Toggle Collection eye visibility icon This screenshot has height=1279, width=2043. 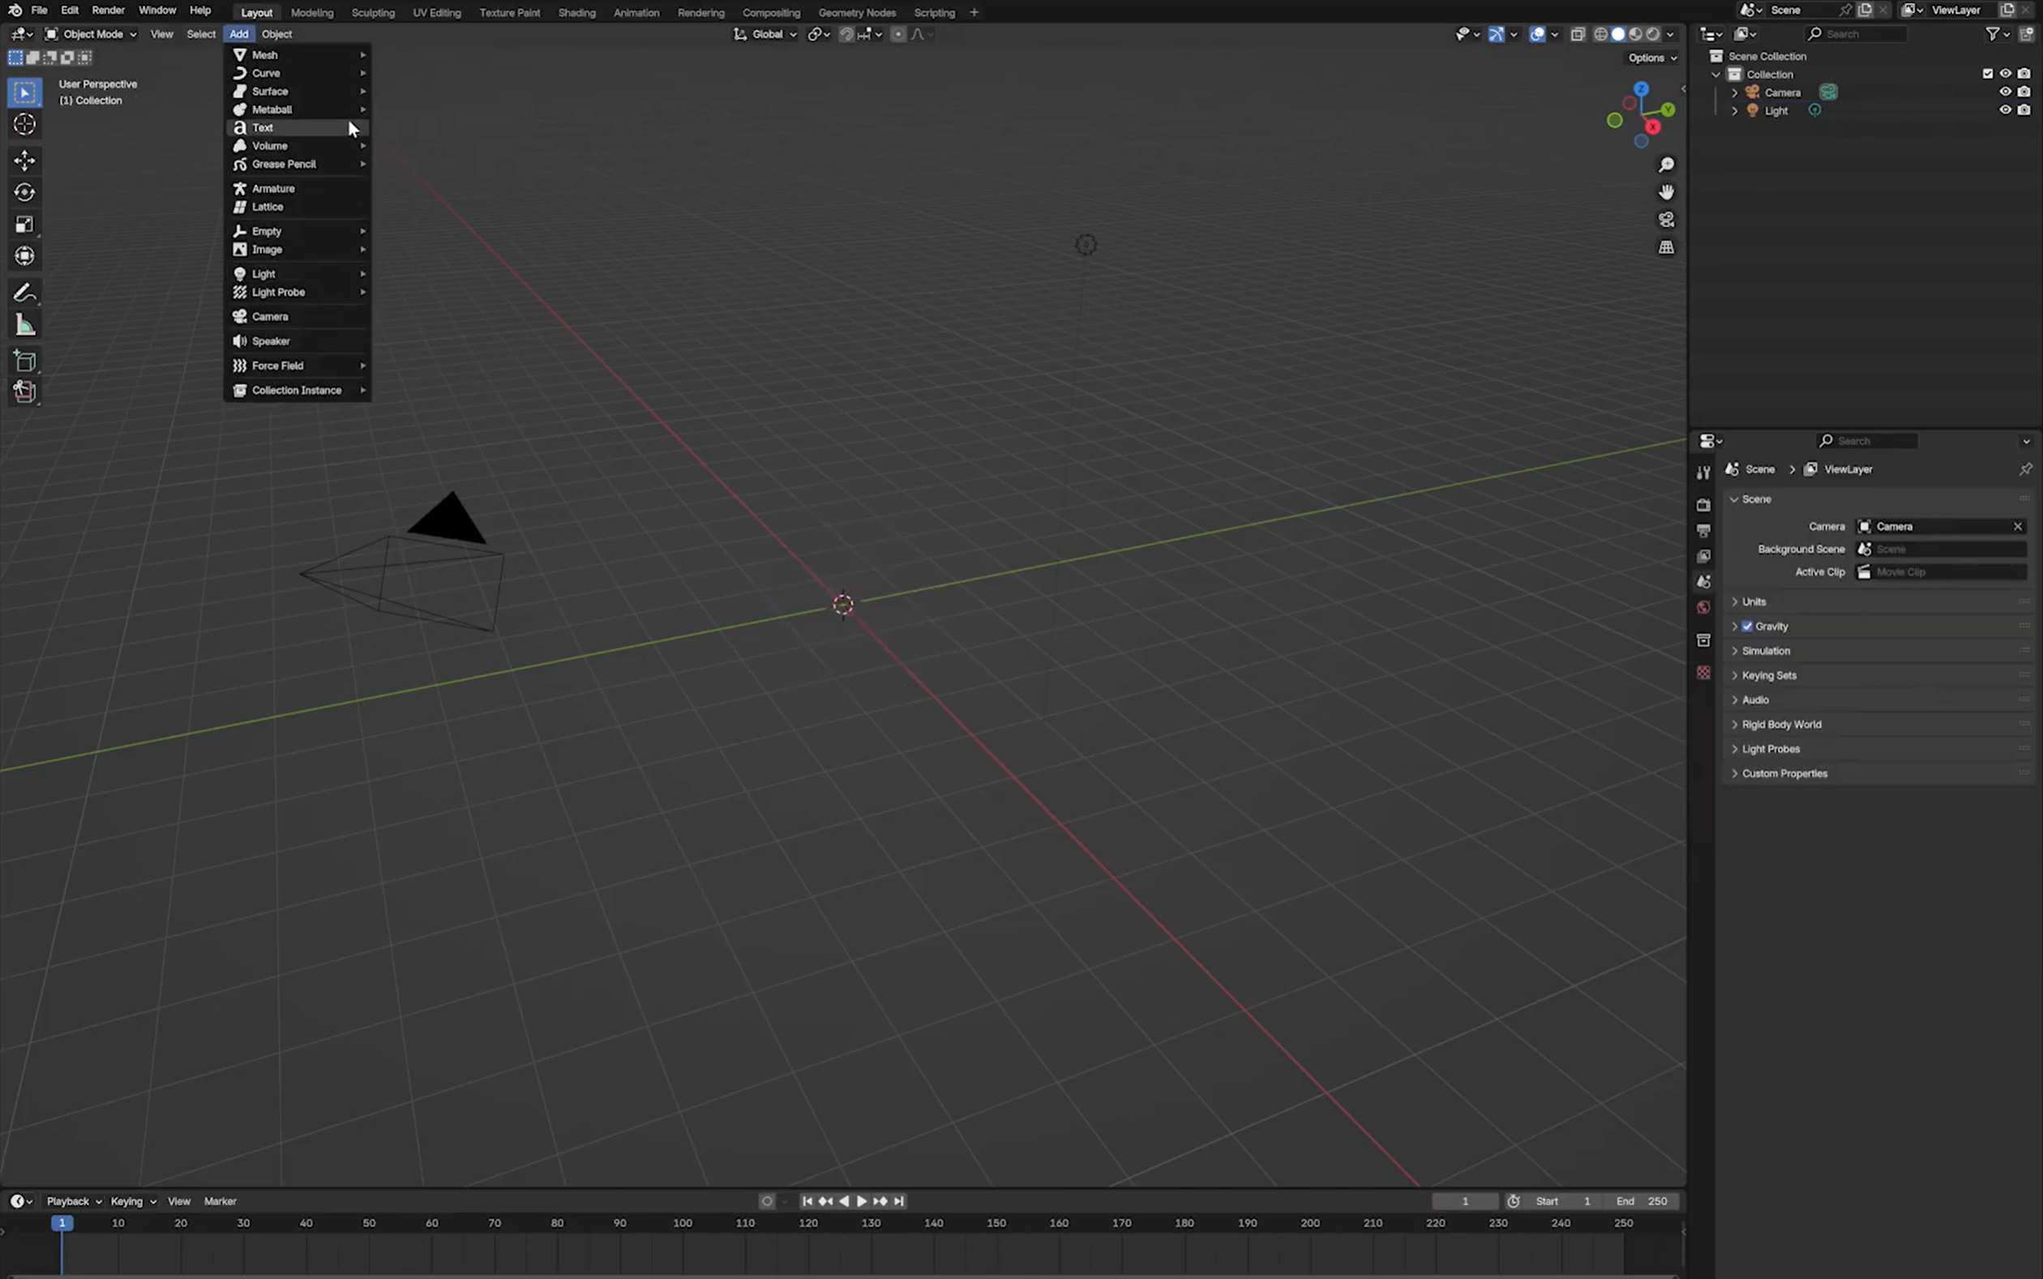point(2004,74)
